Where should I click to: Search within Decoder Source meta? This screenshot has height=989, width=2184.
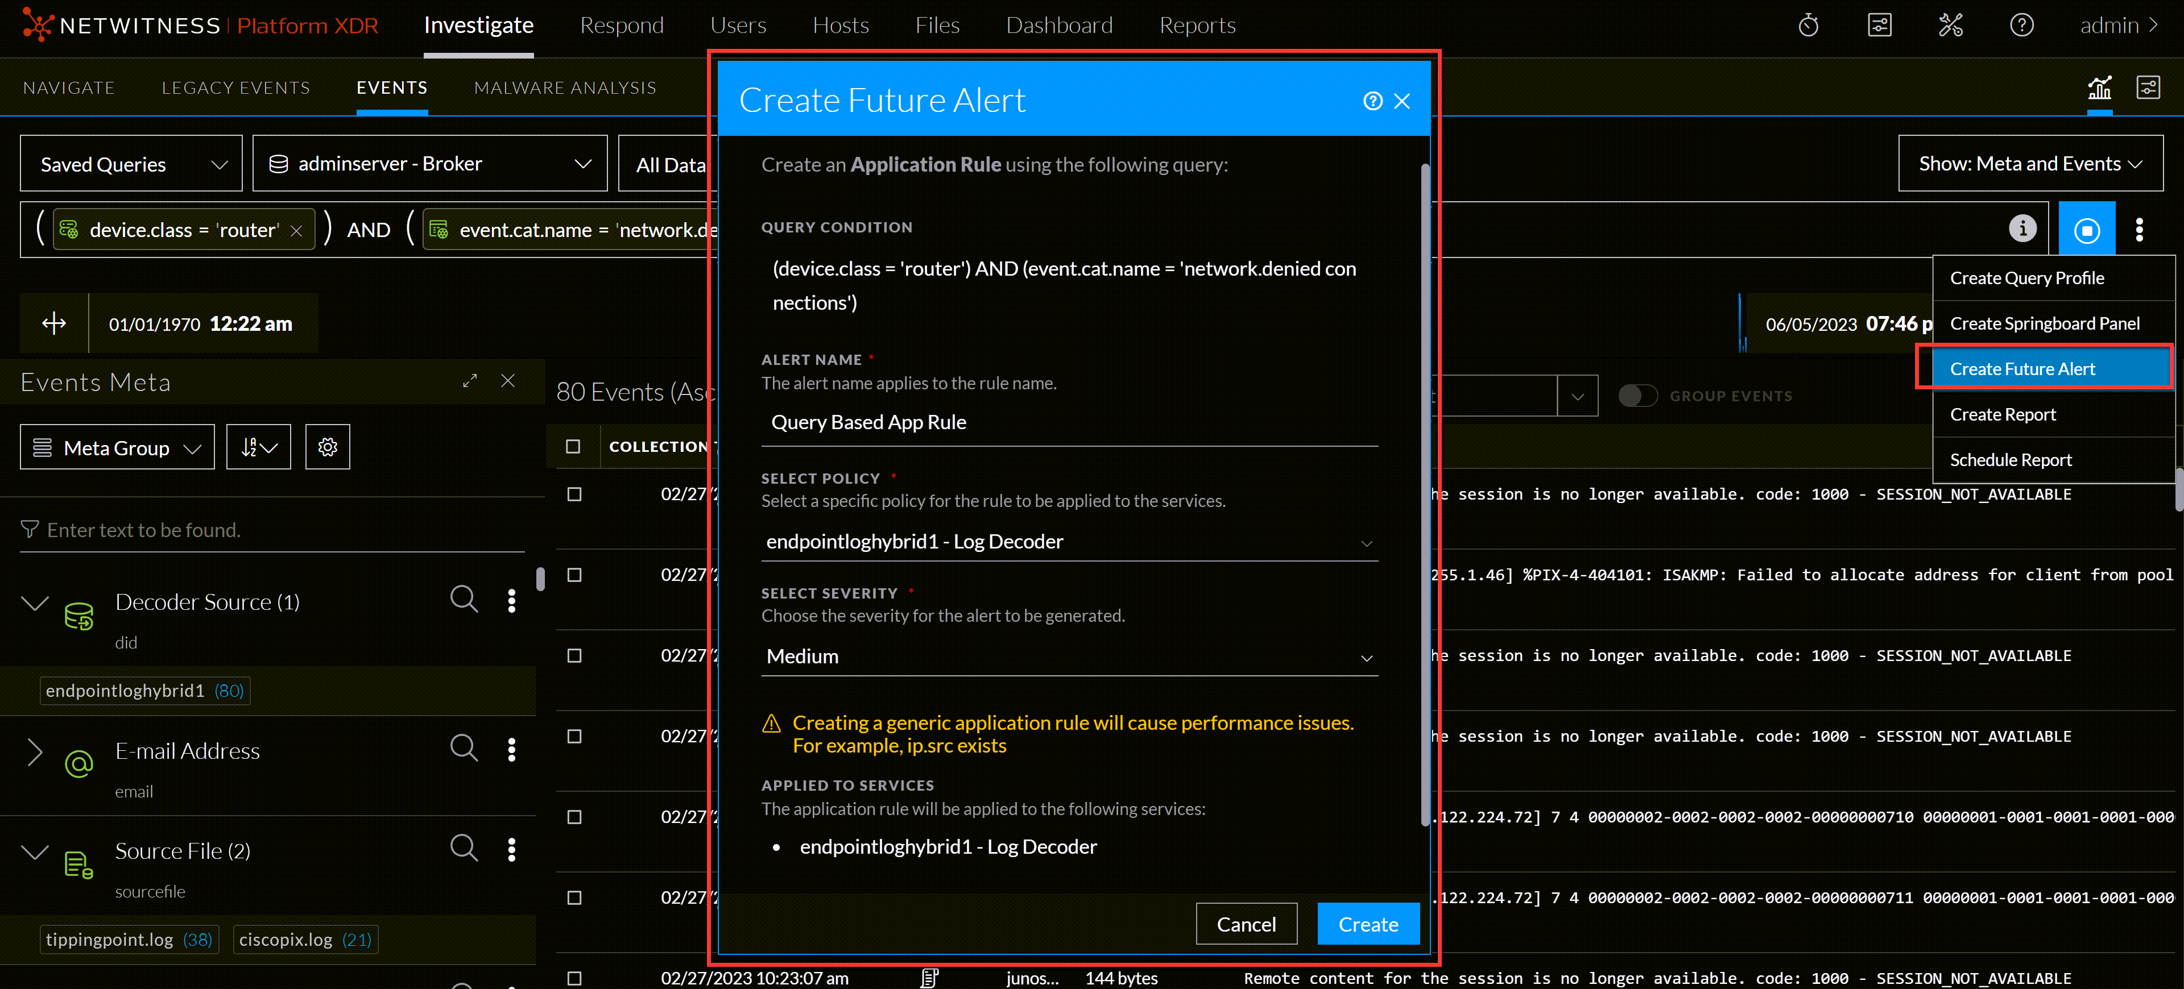(x=464, y=599)
